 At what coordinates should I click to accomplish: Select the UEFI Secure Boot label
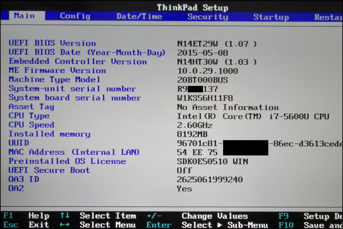pyautogui.click(x=49, y=170)
